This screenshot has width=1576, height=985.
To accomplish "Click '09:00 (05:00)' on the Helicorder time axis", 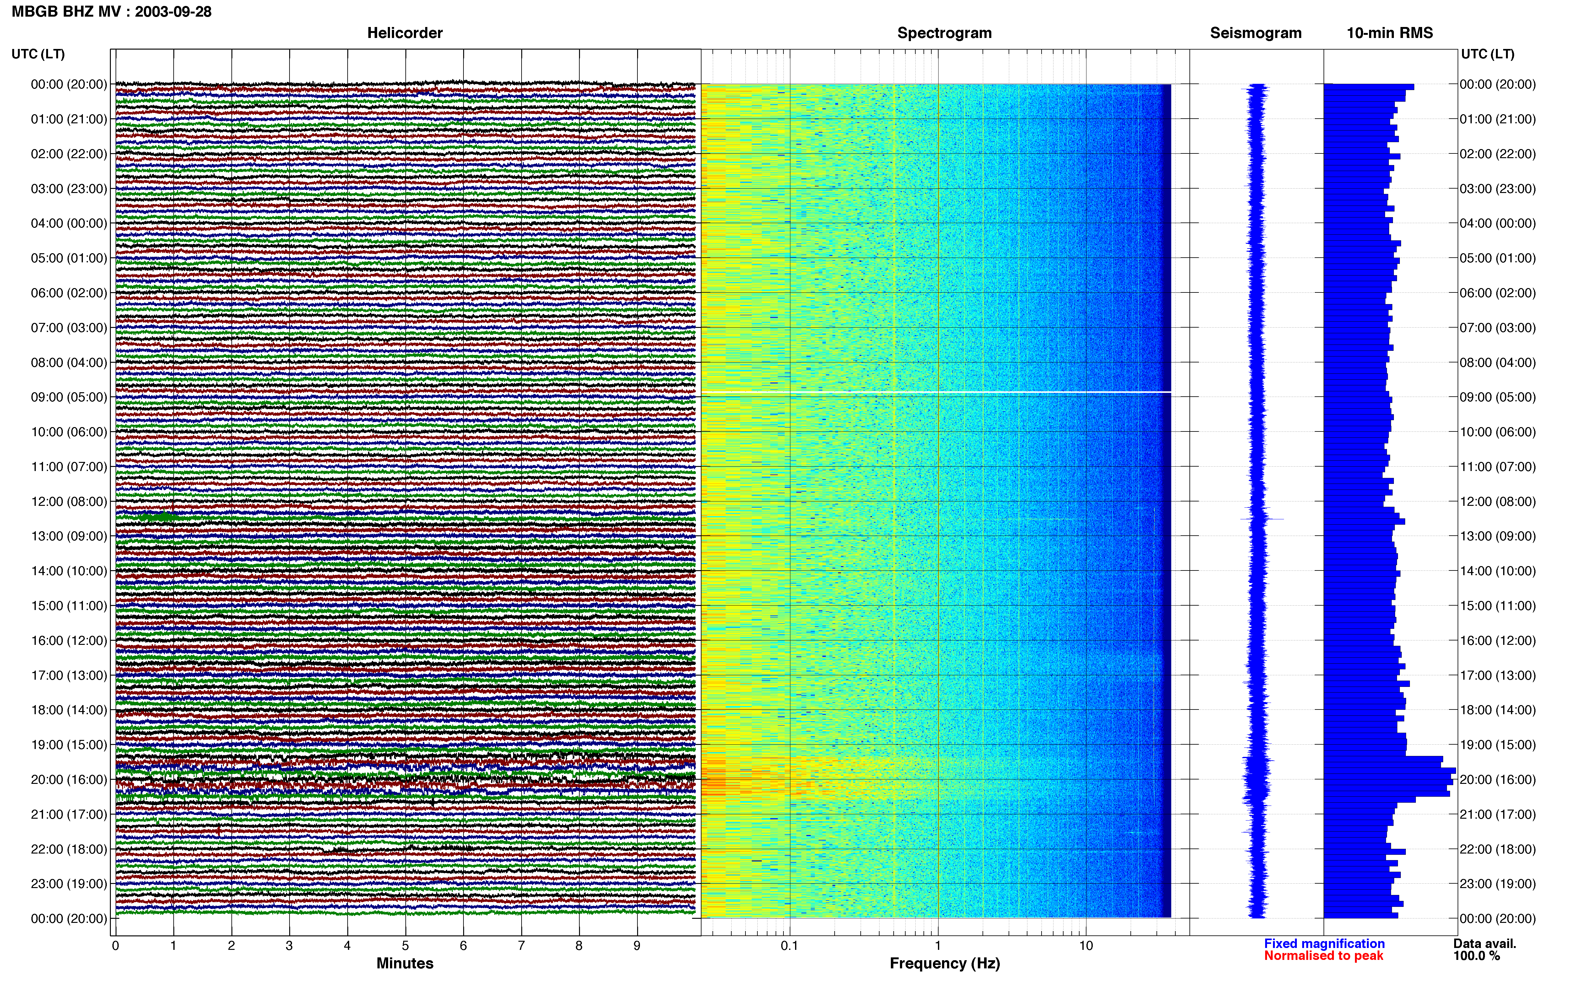I will point(69,397).
